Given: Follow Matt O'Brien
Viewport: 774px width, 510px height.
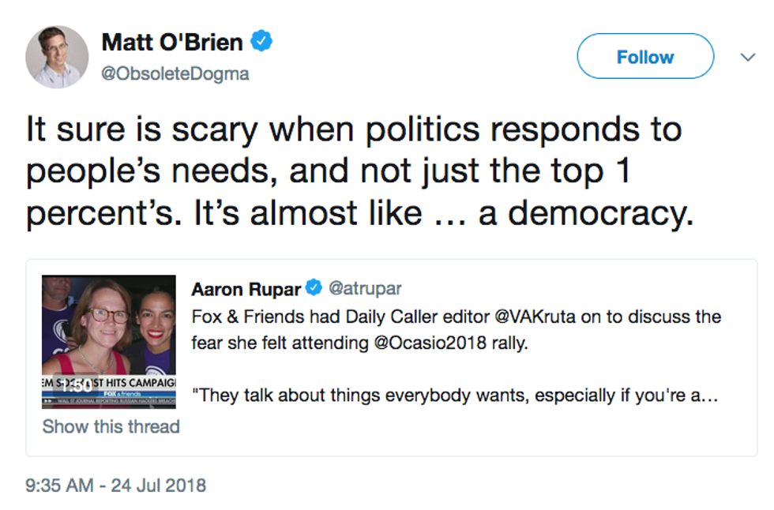Looking at the screenshot, I should point(645,57).
